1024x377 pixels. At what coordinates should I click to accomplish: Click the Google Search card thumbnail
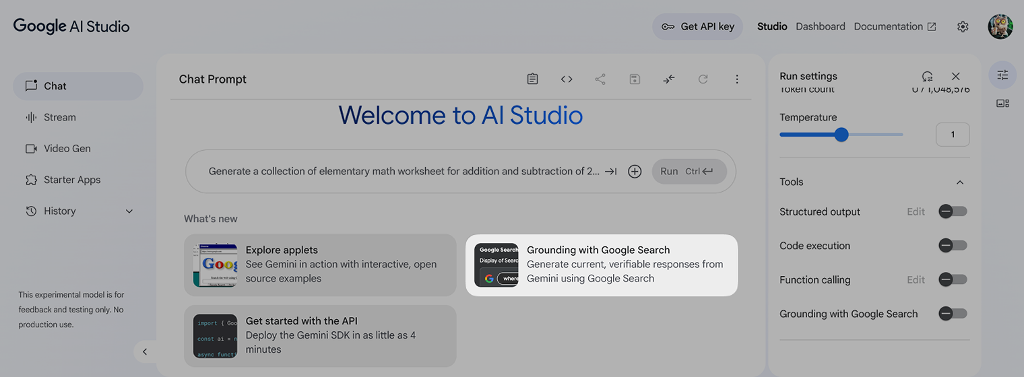(497, 265)
